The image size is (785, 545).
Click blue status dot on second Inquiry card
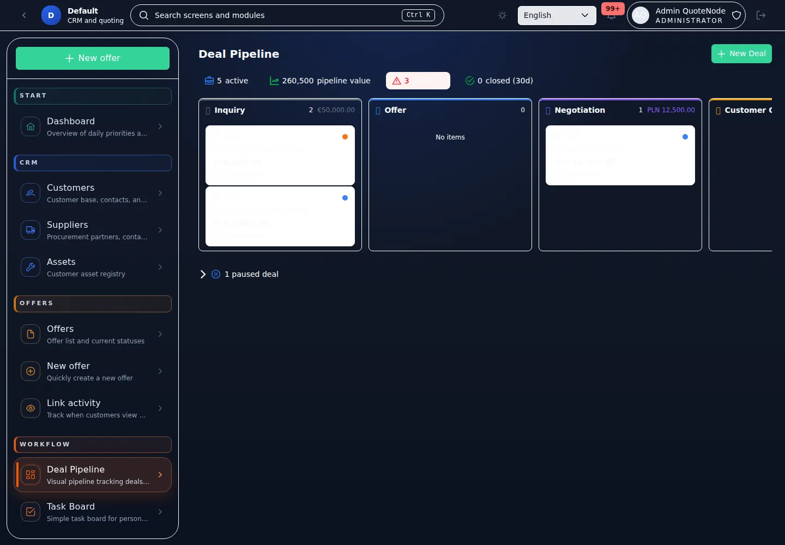pos(345,198)
